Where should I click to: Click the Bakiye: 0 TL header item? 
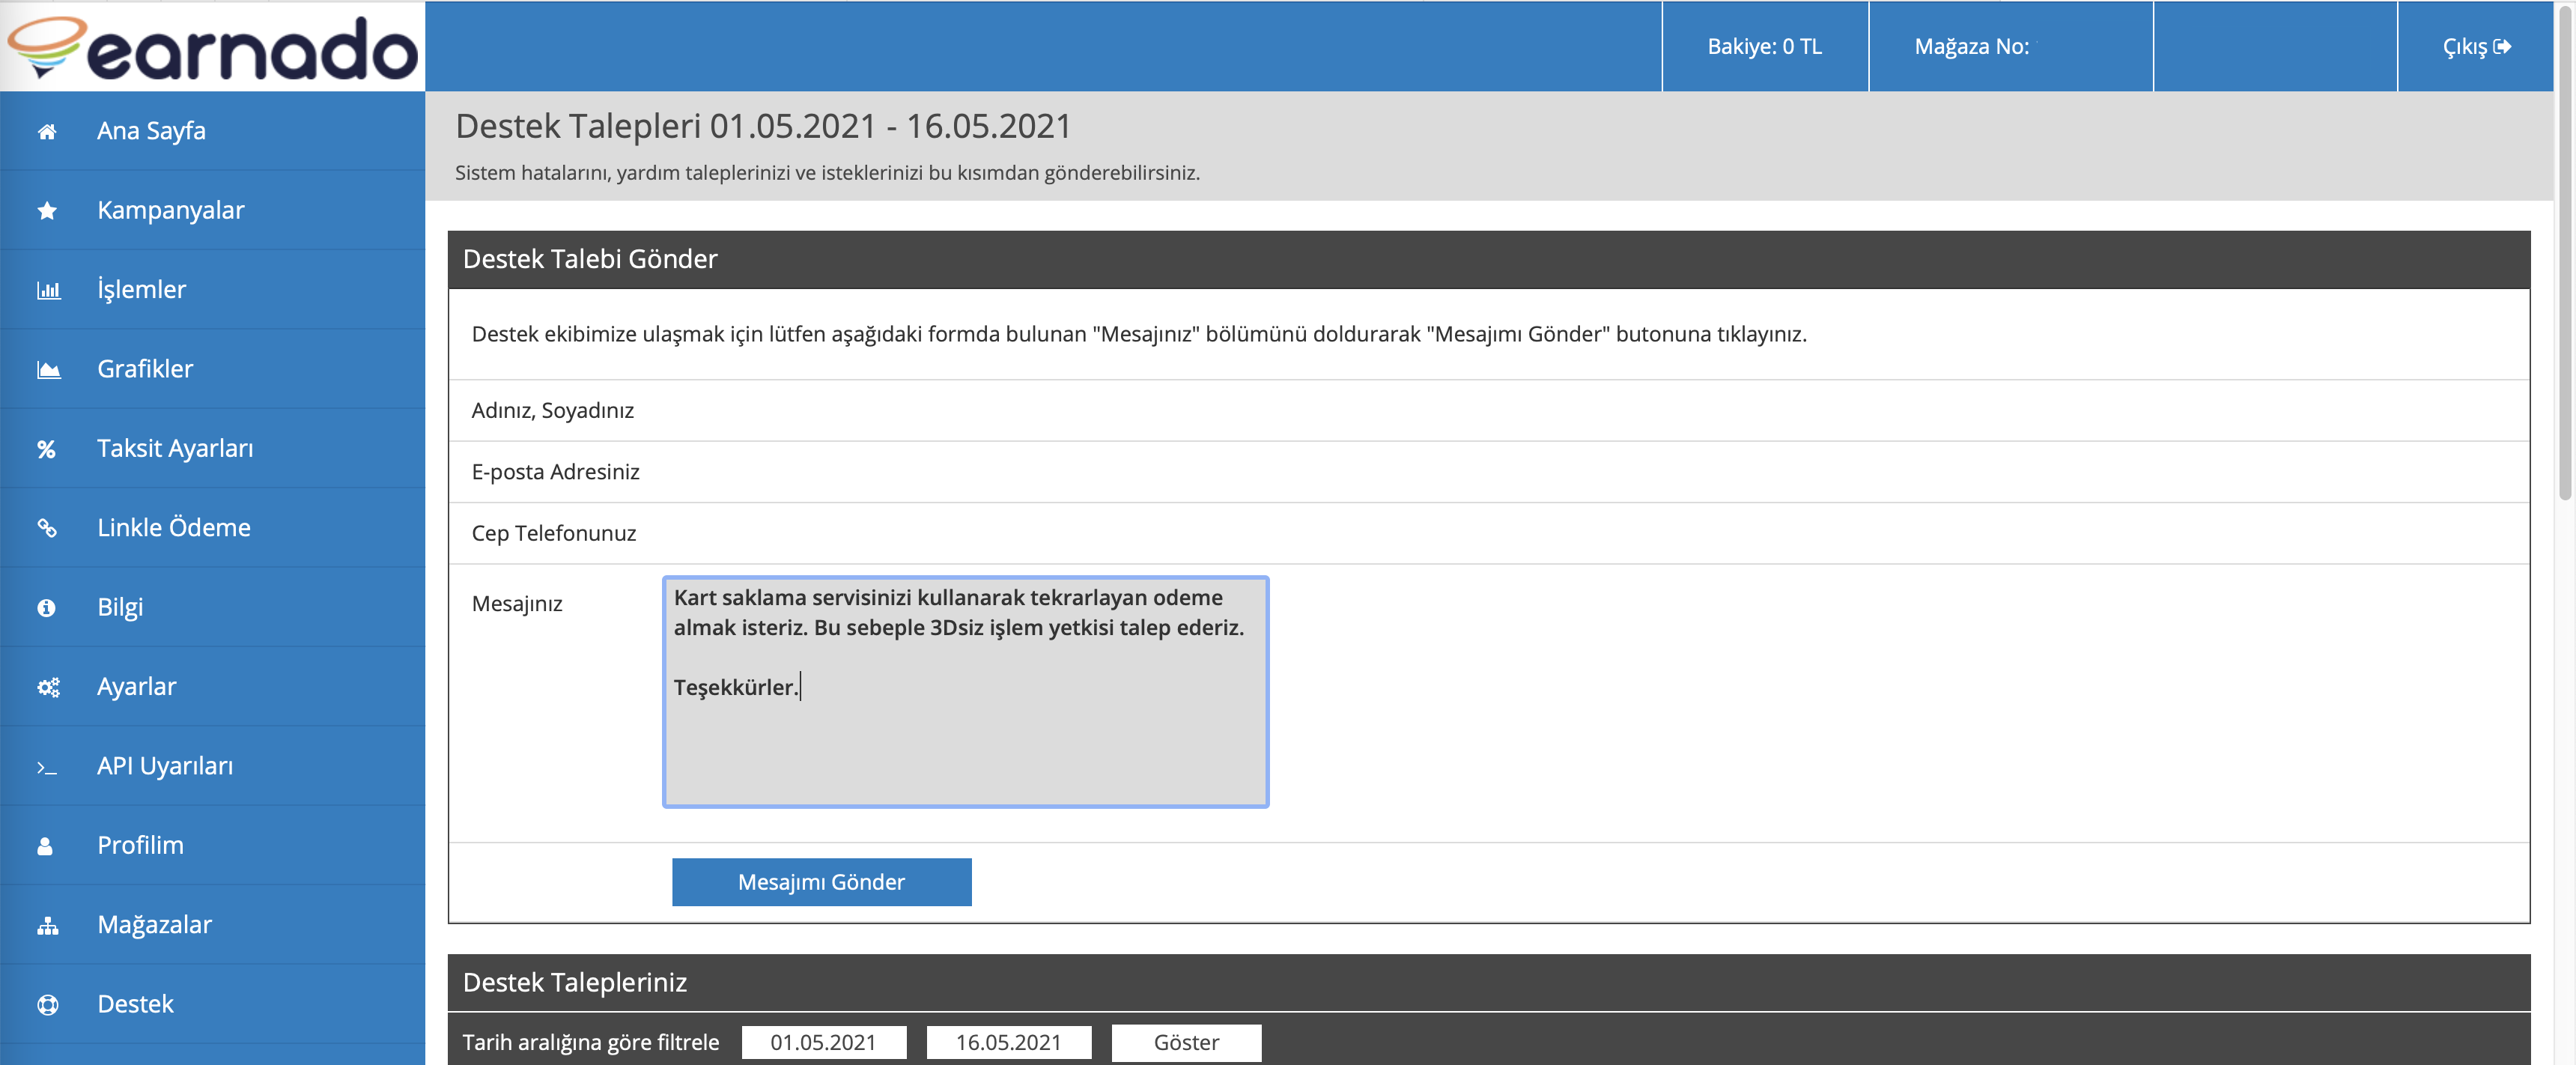click(1764, 47)
